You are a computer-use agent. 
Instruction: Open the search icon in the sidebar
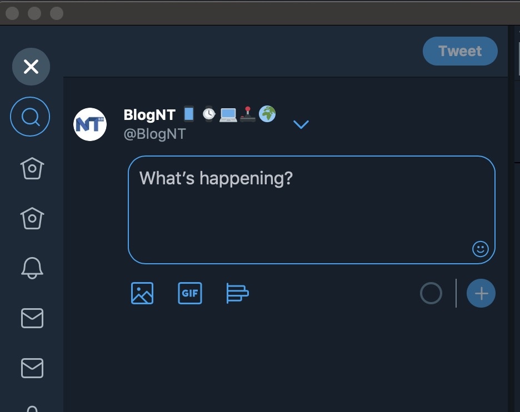[30, 117]
